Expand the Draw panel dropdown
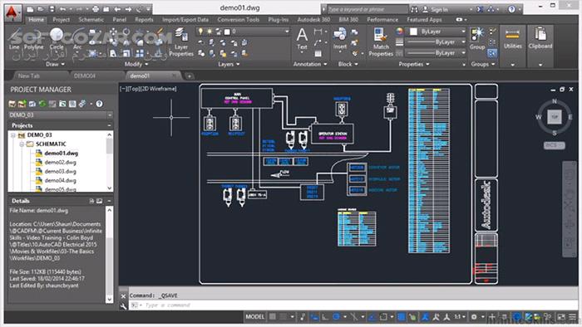The image size is (582, 327). 56,64
